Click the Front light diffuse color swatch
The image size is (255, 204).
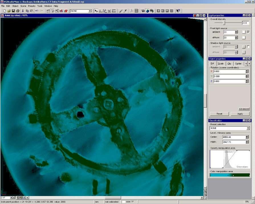click(x=244, y=38)
